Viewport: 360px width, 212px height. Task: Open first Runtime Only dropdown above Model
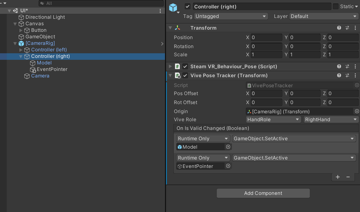[x=203, y=139]
